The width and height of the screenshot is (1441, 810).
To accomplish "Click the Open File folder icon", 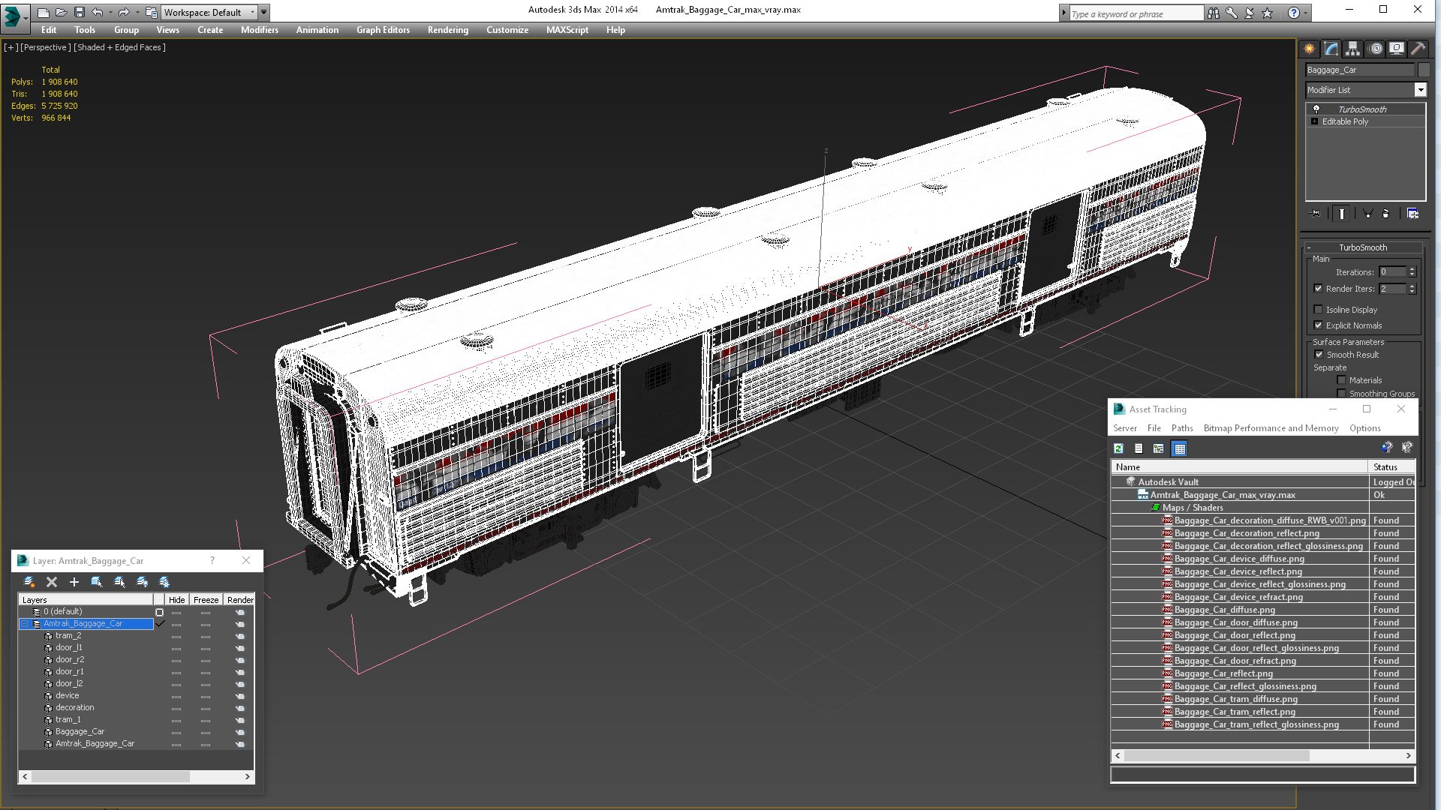I will click(x=62, y=12).
